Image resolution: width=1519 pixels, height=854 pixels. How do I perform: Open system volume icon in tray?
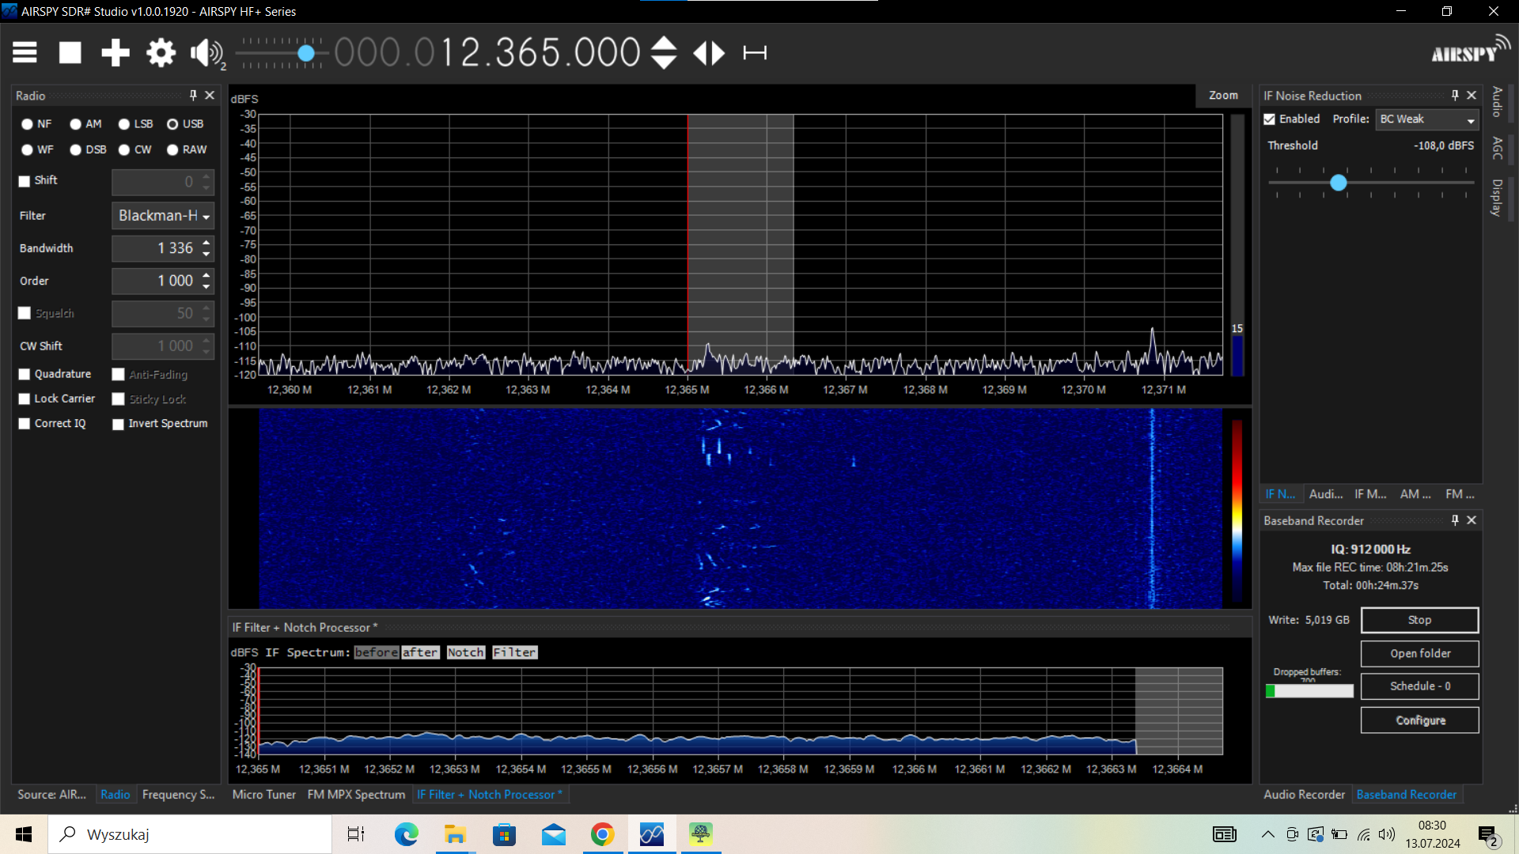click(x=1387, y=834)
